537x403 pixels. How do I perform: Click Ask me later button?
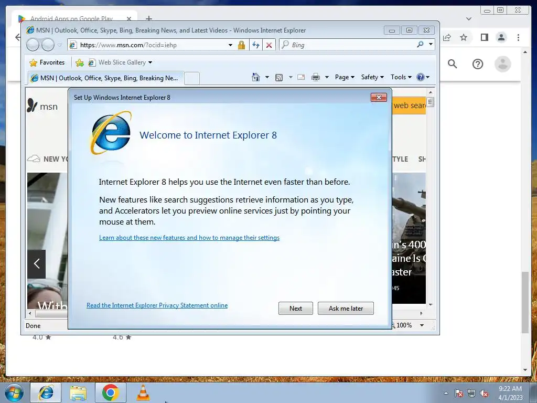(x=346, y=309)
